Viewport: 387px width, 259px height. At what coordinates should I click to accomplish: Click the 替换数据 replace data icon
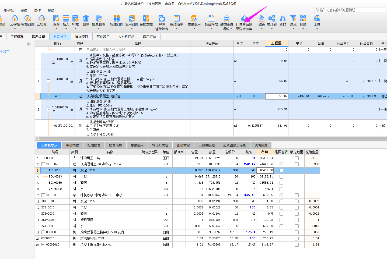pos(146,18)
